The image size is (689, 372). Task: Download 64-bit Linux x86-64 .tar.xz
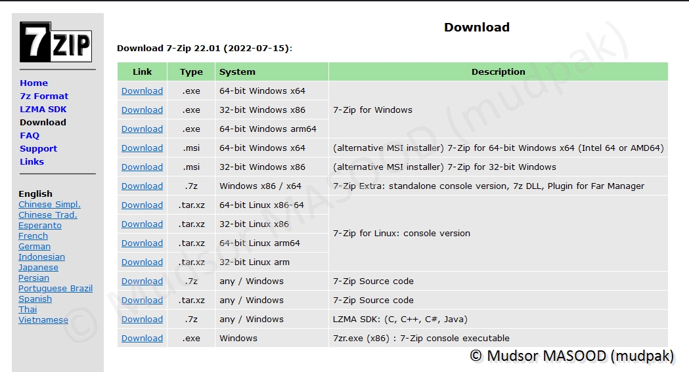tap(142, 205)
